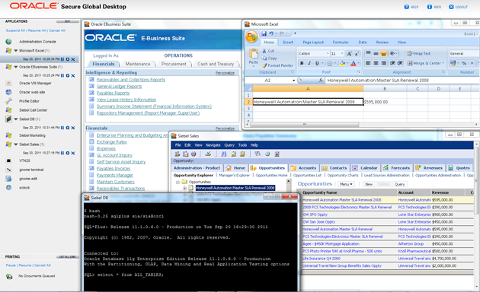Click the Increase Font Size icon
Viewport: 480px width, 292px height.
point(349,54)
